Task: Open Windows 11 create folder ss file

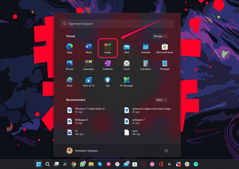Action: (x=90, y=110)
